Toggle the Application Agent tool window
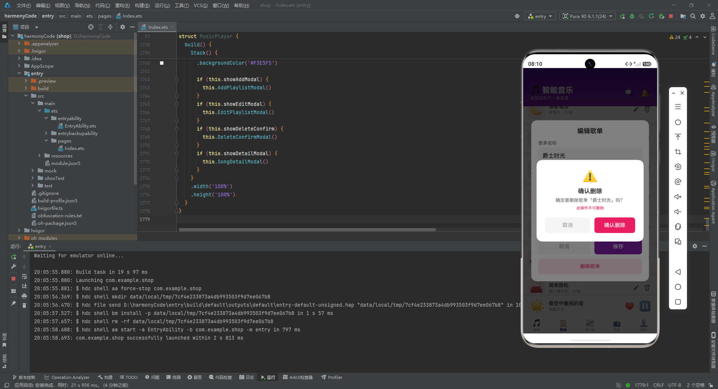 coord(714,202)
